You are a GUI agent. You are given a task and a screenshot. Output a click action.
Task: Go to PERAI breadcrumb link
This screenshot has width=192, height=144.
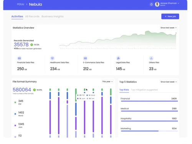pyautogui.click(x=20, y=4)
